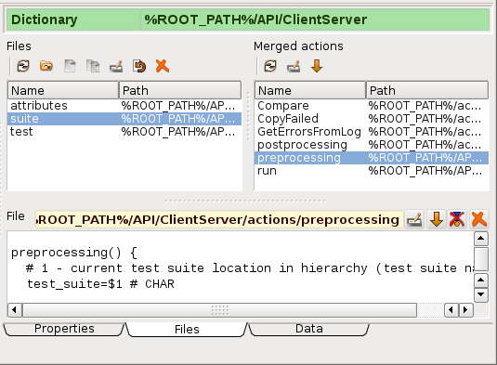The height and width of the screenshot is (365, 497).
Task: Click the copy file icon in Files
Action: tap(93, 66)
